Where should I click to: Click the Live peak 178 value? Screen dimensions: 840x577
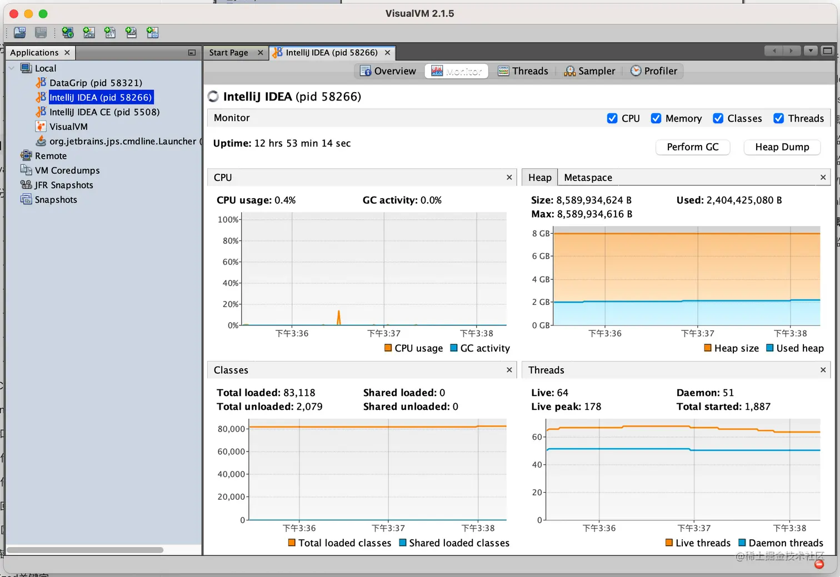(592, 407)
